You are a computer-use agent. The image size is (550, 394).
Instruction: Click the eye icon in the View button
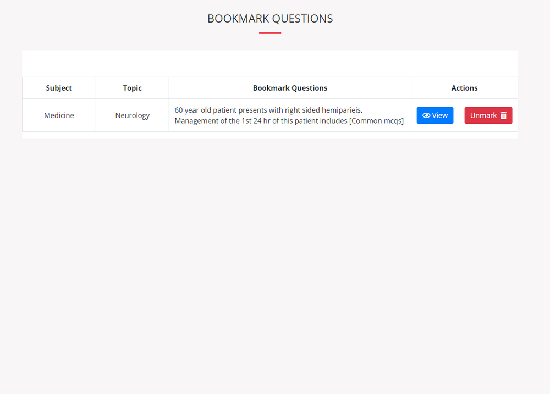coord(426,115)
